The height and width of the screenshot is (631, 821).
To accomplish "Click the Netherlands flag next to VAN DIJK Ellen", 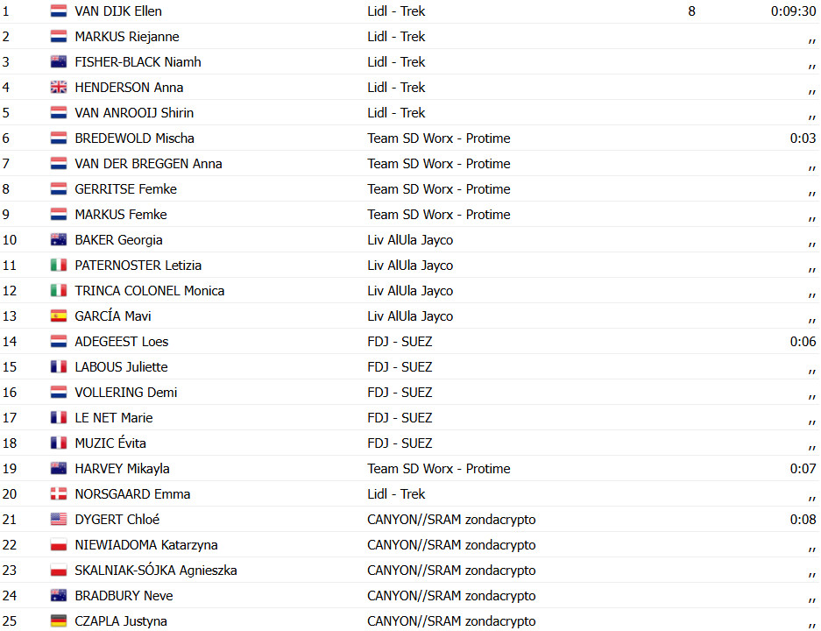I will (59, 11).
